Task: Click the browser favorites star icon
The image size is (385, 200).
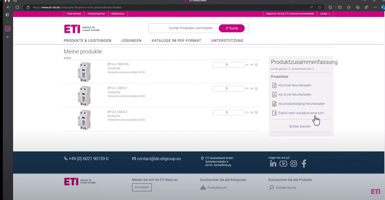Action: (x=319, y=7)
